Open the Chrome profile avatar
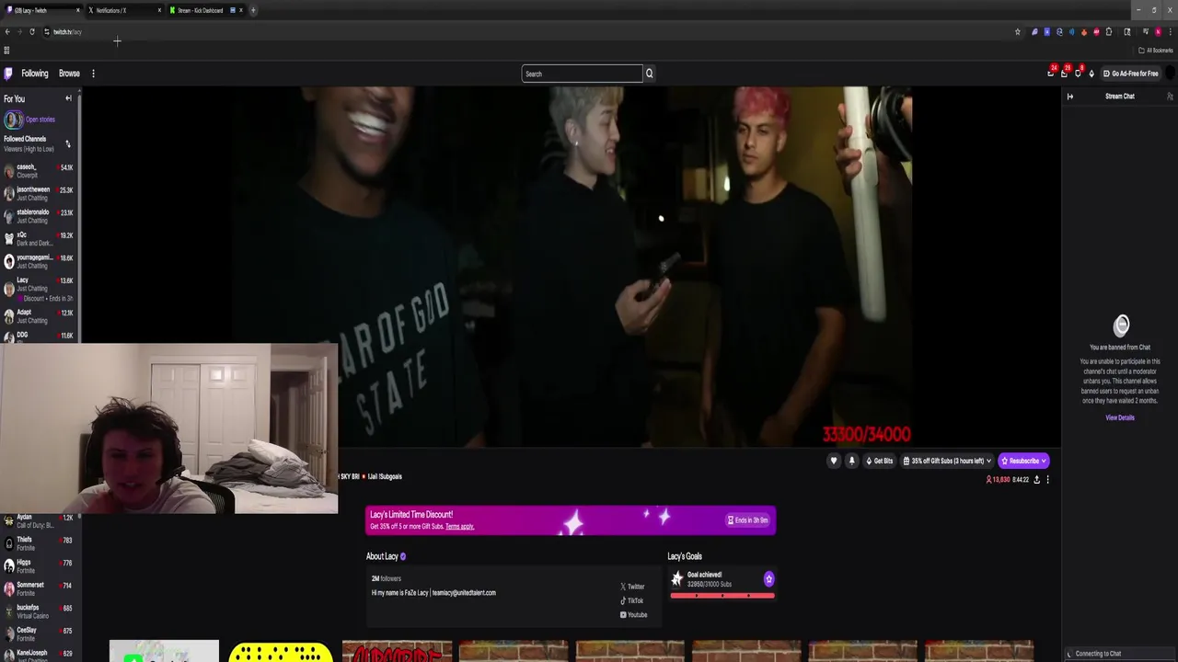Viewport: 1178px width, 662px height. (1158, 32)
